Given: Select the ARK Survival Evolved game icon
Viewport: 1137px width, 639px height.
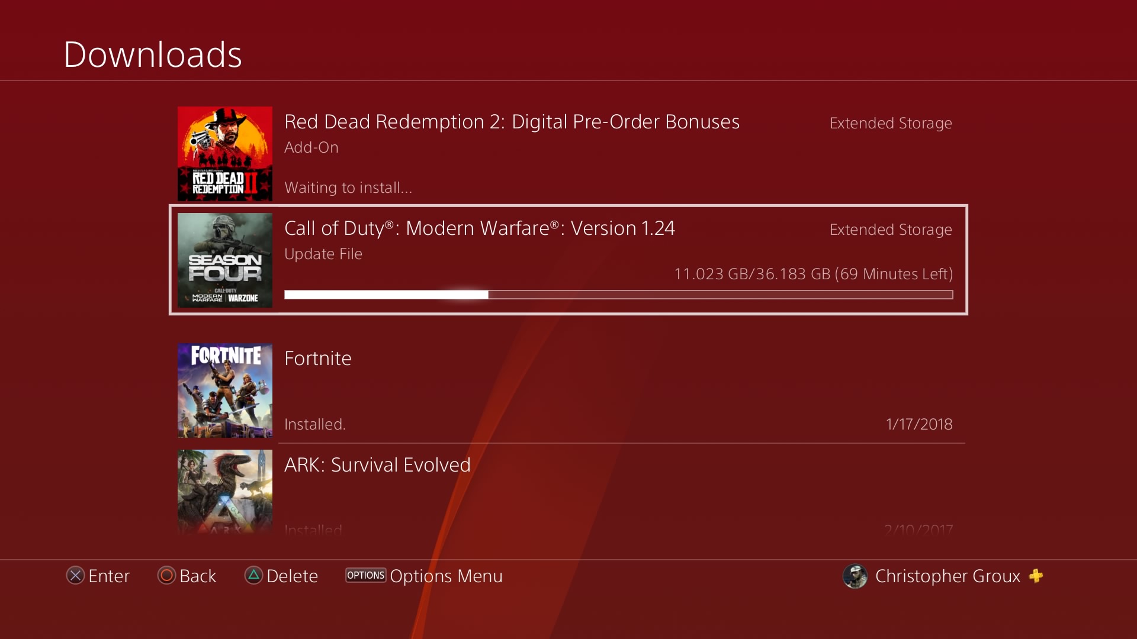Looking at the screenshot, I should click(x=226, y=490).
